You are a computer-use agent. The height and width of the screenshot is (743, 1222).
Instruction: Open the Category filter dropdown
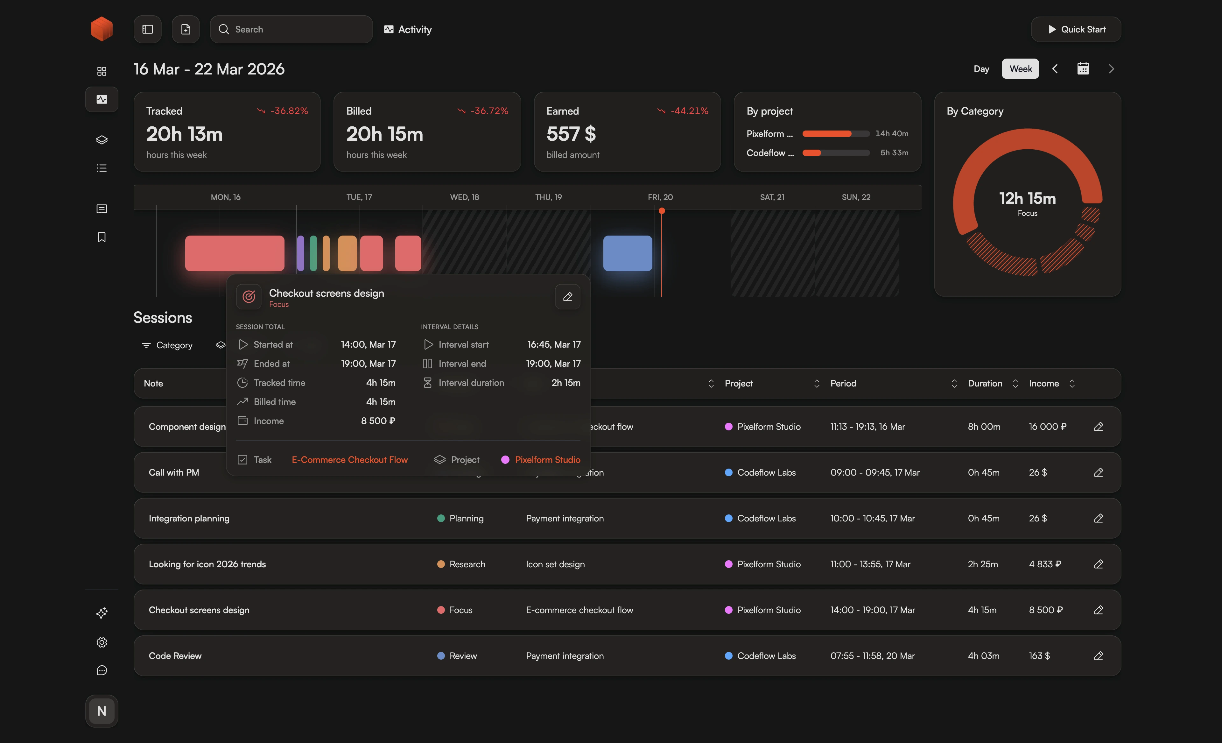[167, 345]
